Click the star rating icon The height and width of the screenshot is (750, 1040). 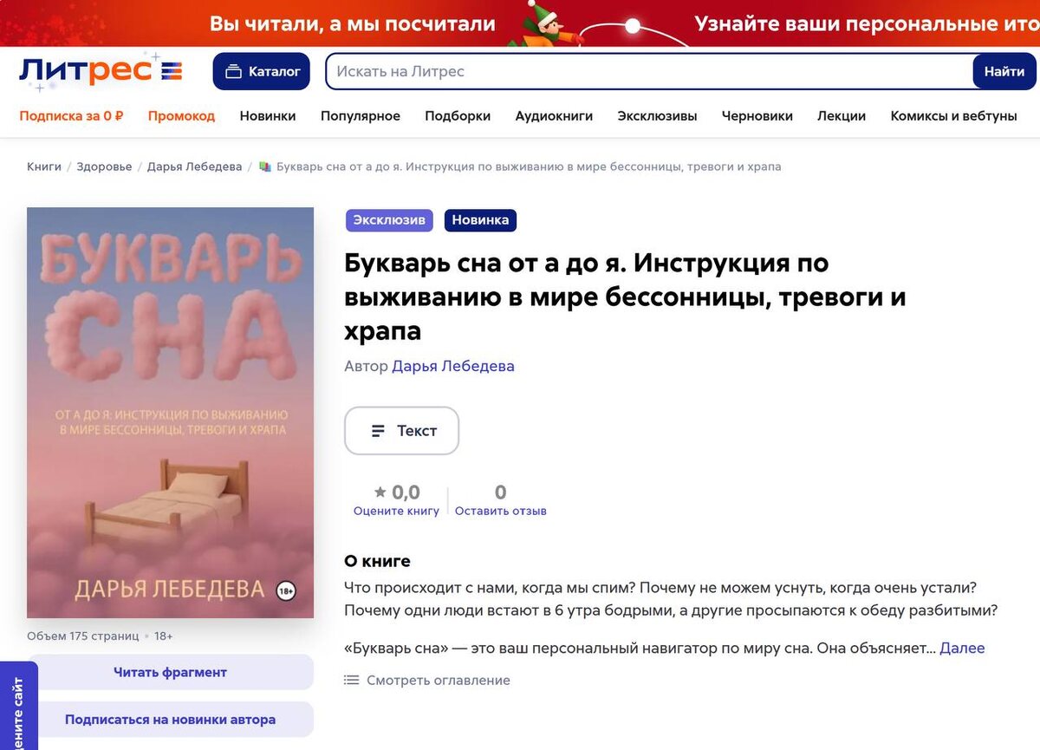380,492
